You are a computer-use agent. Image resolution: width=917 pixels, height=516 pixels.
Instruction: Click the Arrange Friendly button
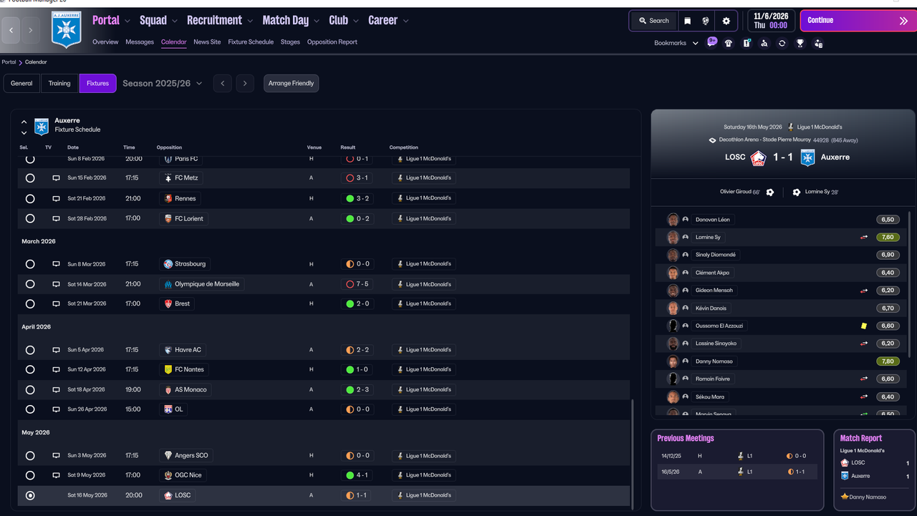coord(291,83)
